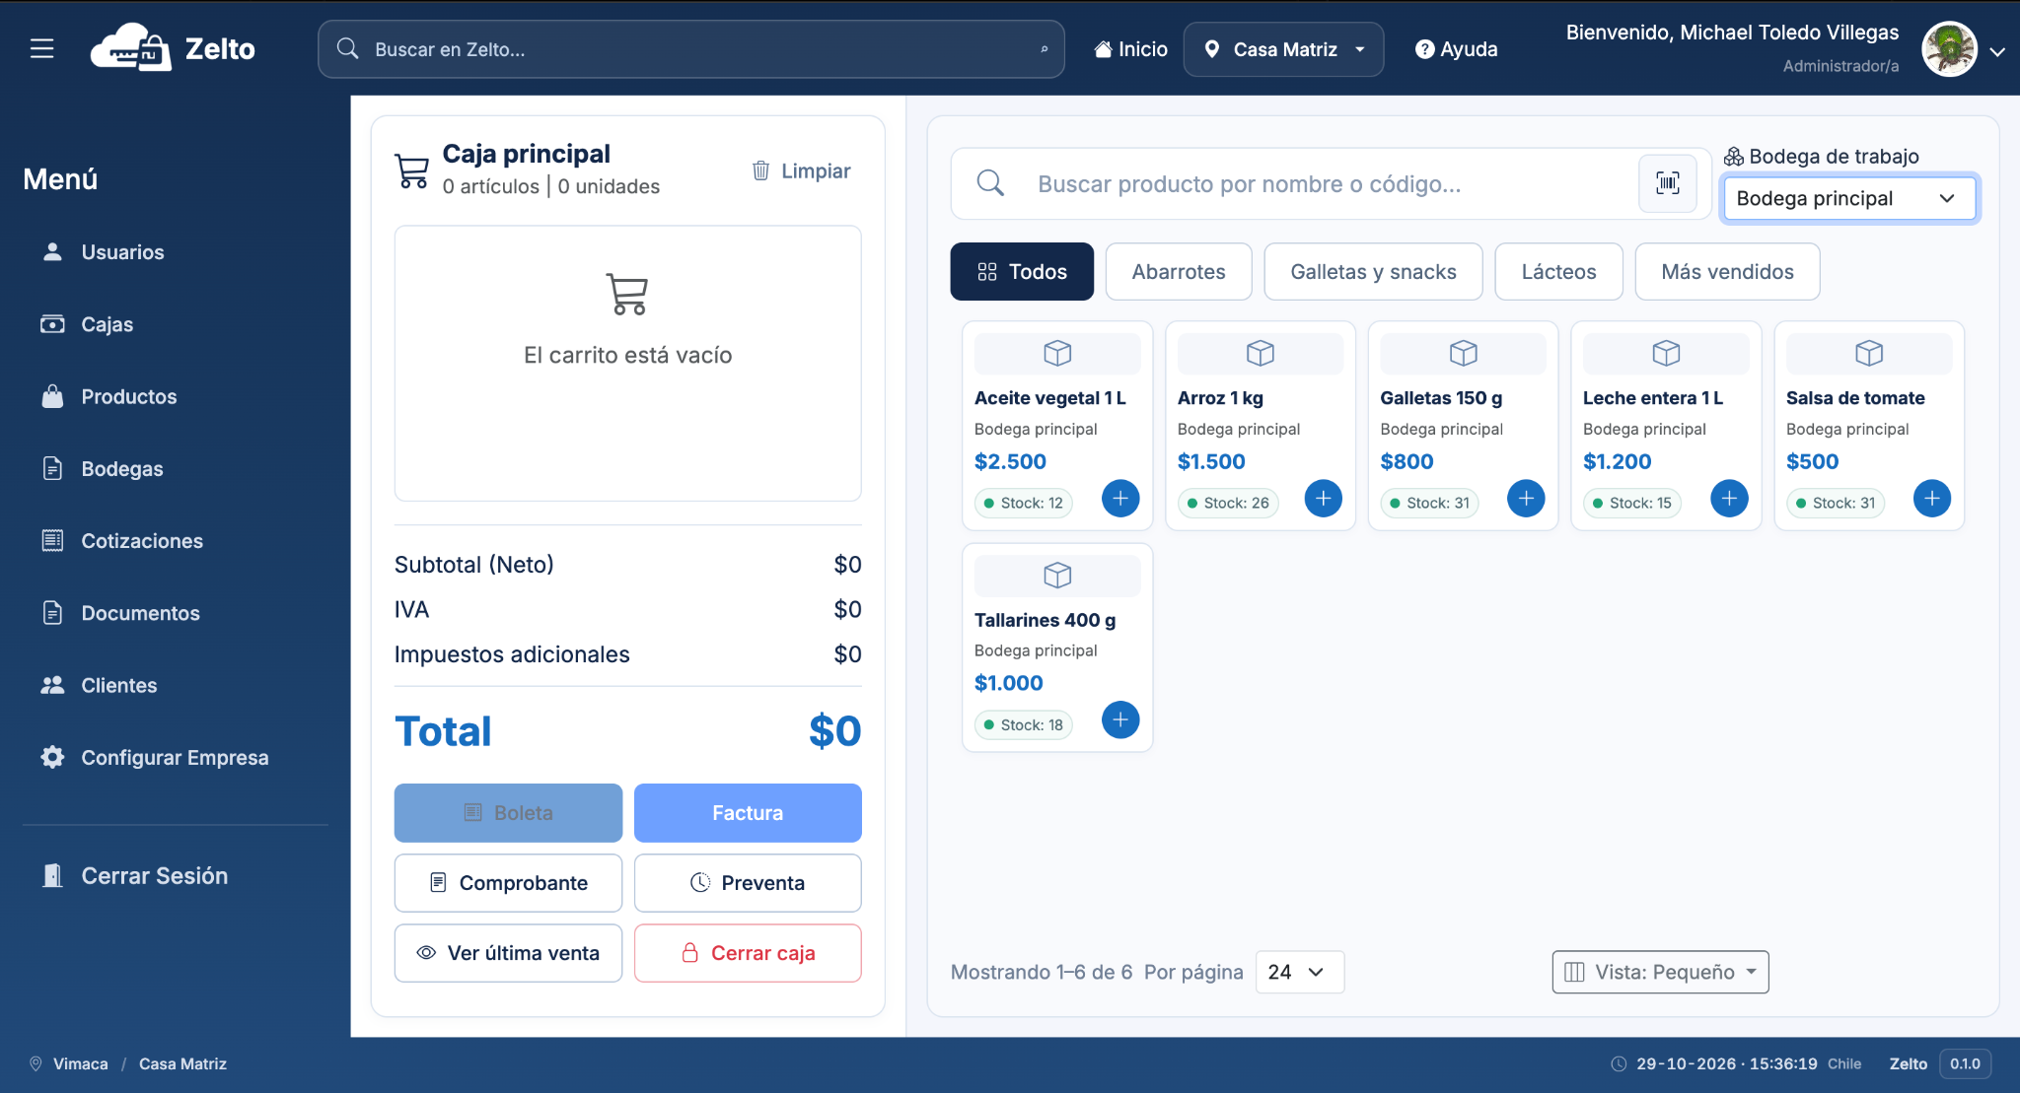Click the barcode scanner icon
Viewport: 2020px width, 1093px height.
click(x=1667, y=183)
